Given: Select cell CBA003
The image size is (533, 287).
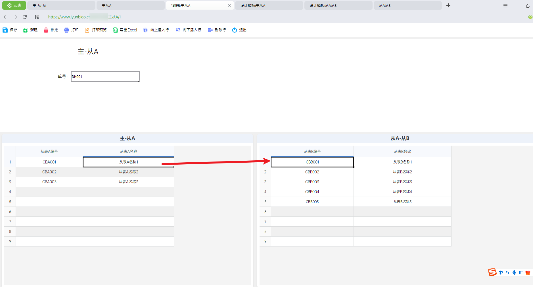Looking at the screenshot, I should (x=49, y=182).
